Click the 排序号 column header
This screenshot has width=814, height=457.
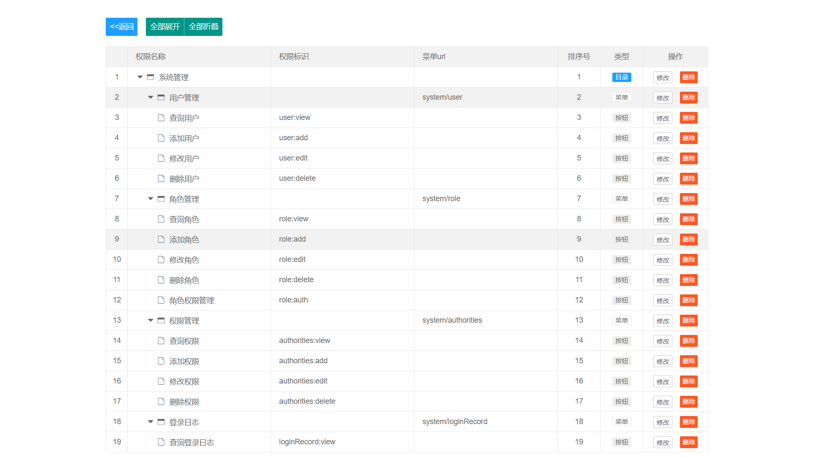pos(578,57)
